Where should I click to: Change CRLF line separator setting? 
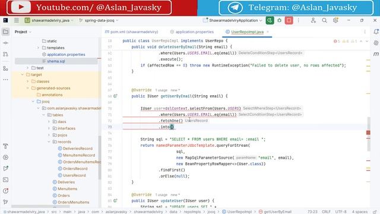click(x=326, y=212)
